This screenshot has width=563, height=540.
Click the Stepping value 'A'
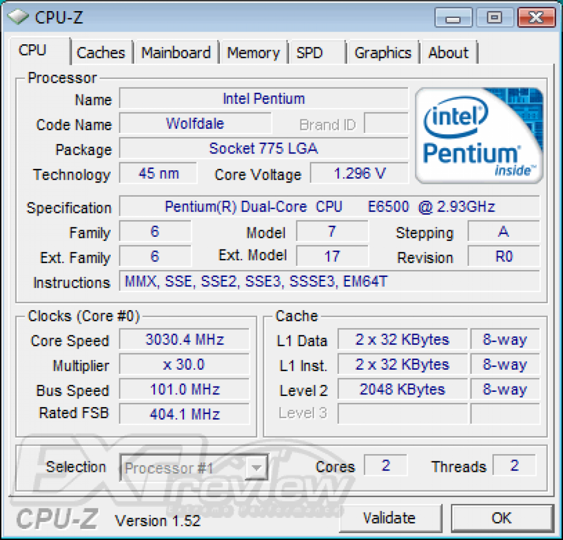point(504,232)
